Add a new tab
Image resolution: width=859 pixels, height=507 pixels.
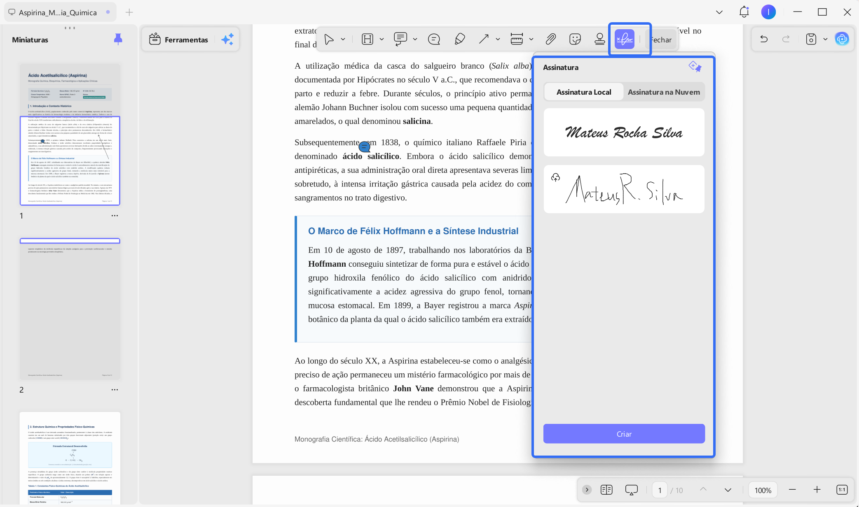pos(129,12)
